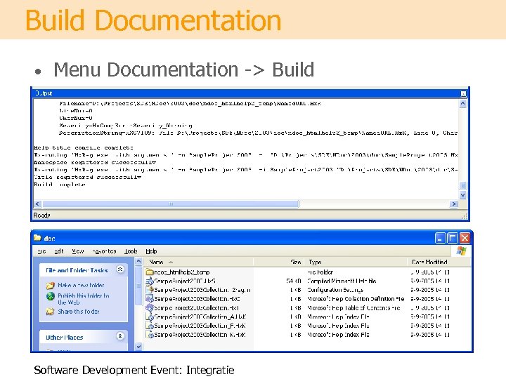Click Publish this folder to the Web
Screen dimensions: 506x379
point(83,299)
